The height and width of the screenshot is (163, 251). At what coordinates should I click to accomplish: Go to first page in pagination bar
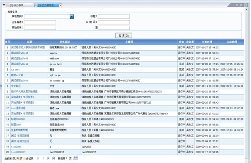tap(38, 158)
